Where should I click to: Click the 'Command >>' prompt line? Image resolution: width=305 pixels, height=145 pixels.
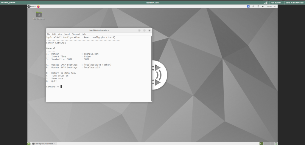tap(54, 87)
